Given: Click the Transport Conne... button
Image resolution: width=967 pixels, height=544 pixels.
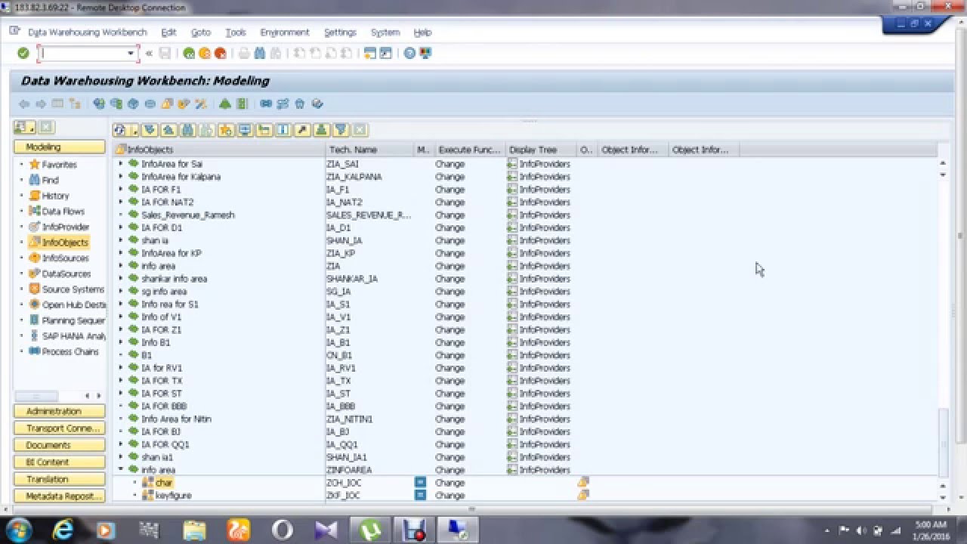Looking at the screenshot, I should click(59, 428).
